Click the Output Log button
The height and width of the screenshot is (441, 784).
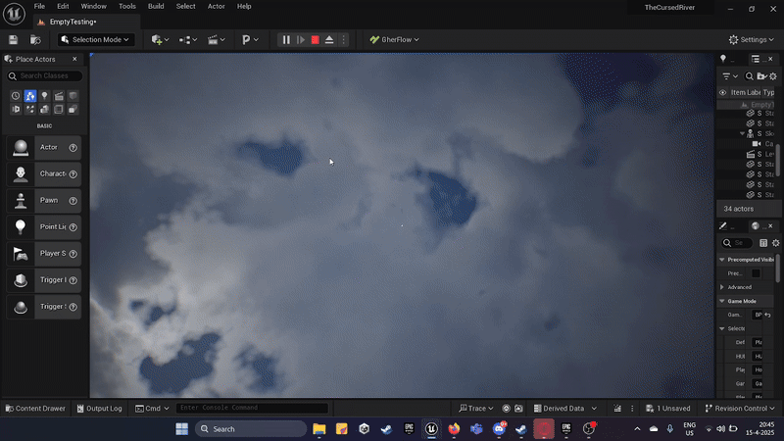pyautogui.click(x=99, y=408)
